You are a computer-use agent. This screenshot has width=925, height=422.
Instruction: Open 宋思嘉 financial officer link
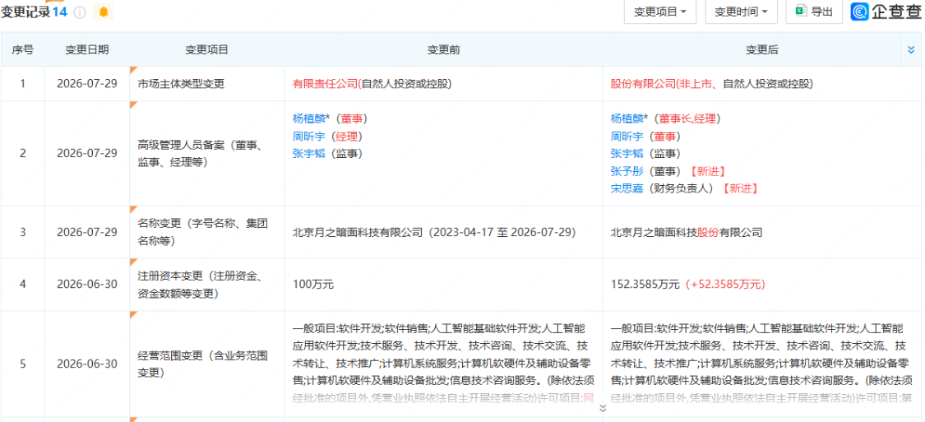click(x=627, y=189)
